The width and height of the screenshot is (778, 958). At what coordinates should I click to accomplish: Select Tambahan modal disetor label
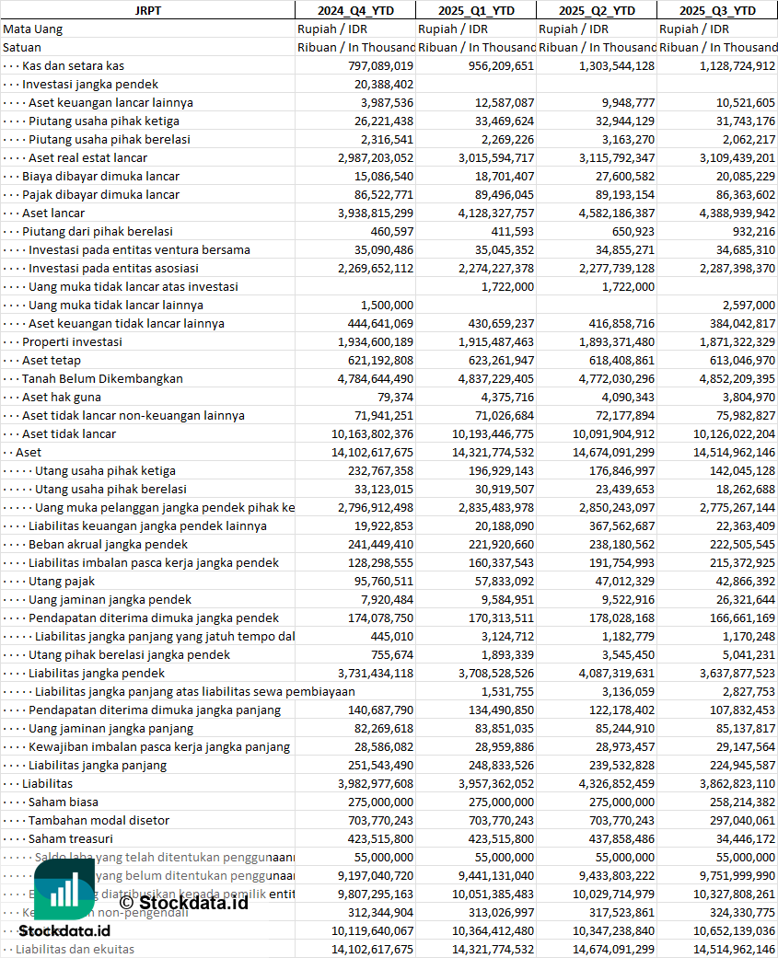coord(99,820)
